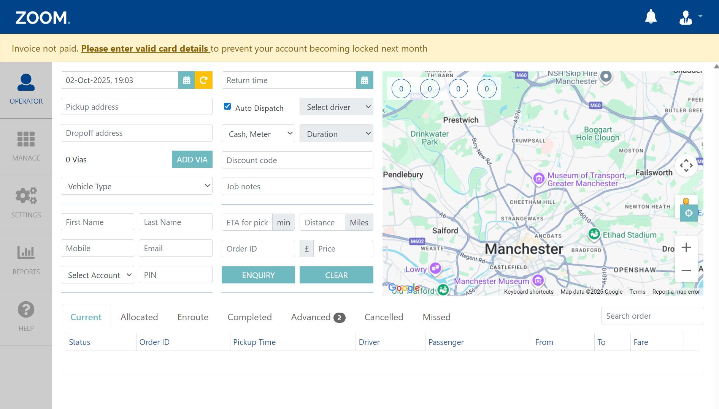Viewport: 719px width, 409px height.
Task: Open the map Keyboard shortcuts
Action: coord(529,292)
